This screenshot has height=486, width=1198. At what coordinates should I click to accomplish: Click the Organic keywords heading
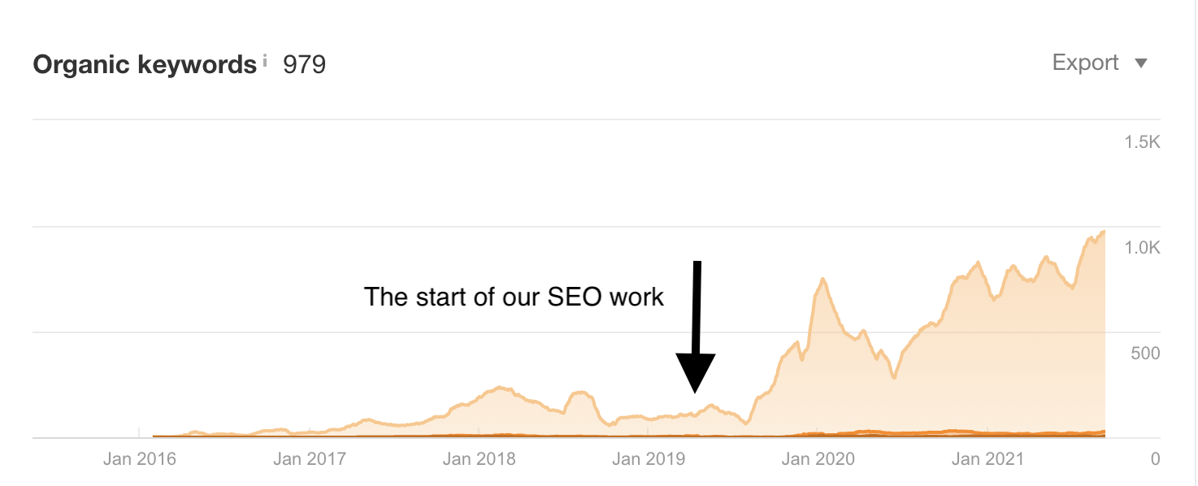145,64
